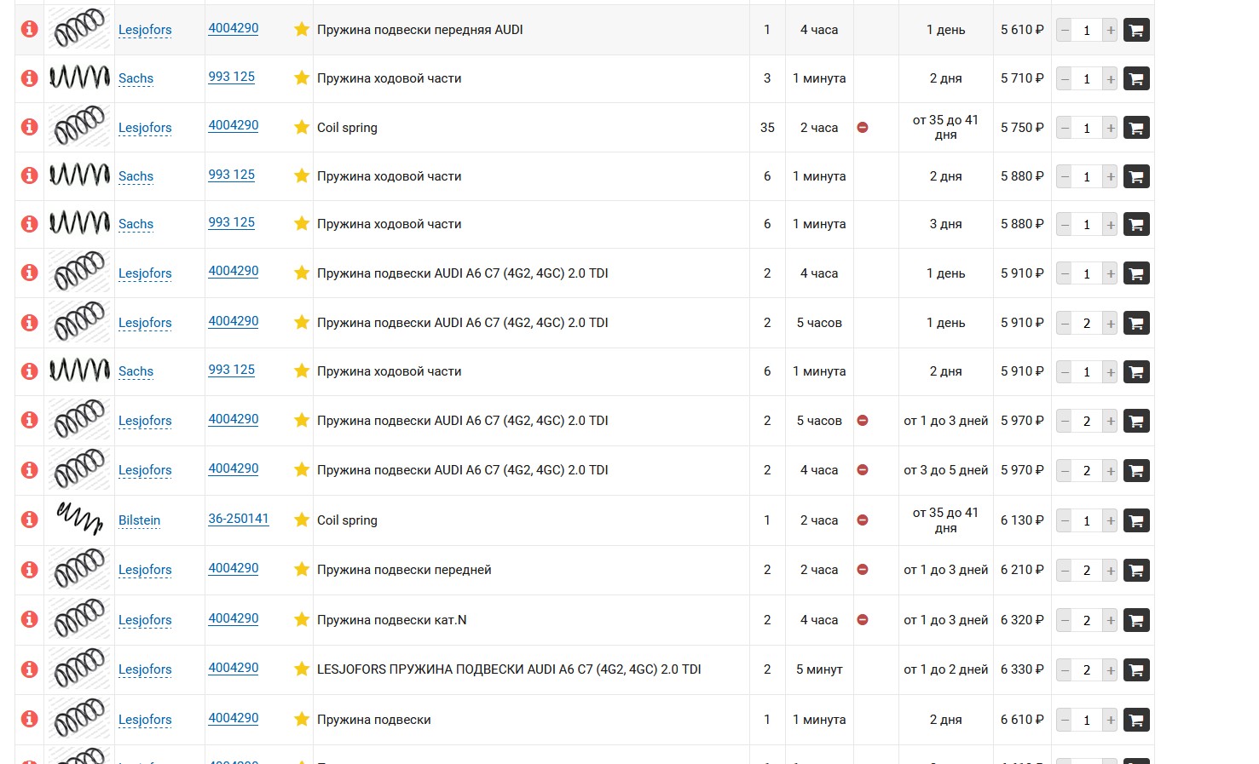Click the star on the 5 710 ₽ row

(x=302, y=78)
